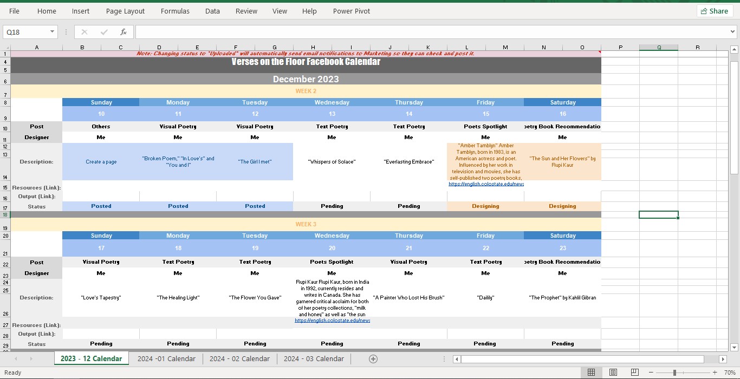Select "The Flower You Gave" cell
The width and height of the screenshot is (740, 379).
pos(255,297)
